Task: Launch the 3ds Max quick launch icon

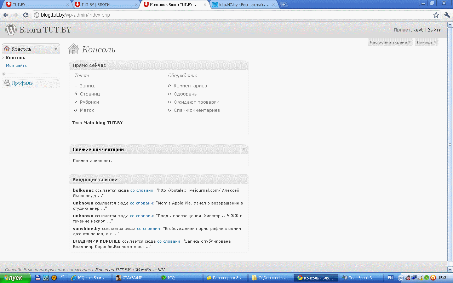Action: pos(46,278)
